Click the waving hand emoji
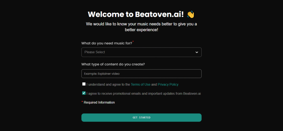Viewport: 283px width, 131px height. 191,14
